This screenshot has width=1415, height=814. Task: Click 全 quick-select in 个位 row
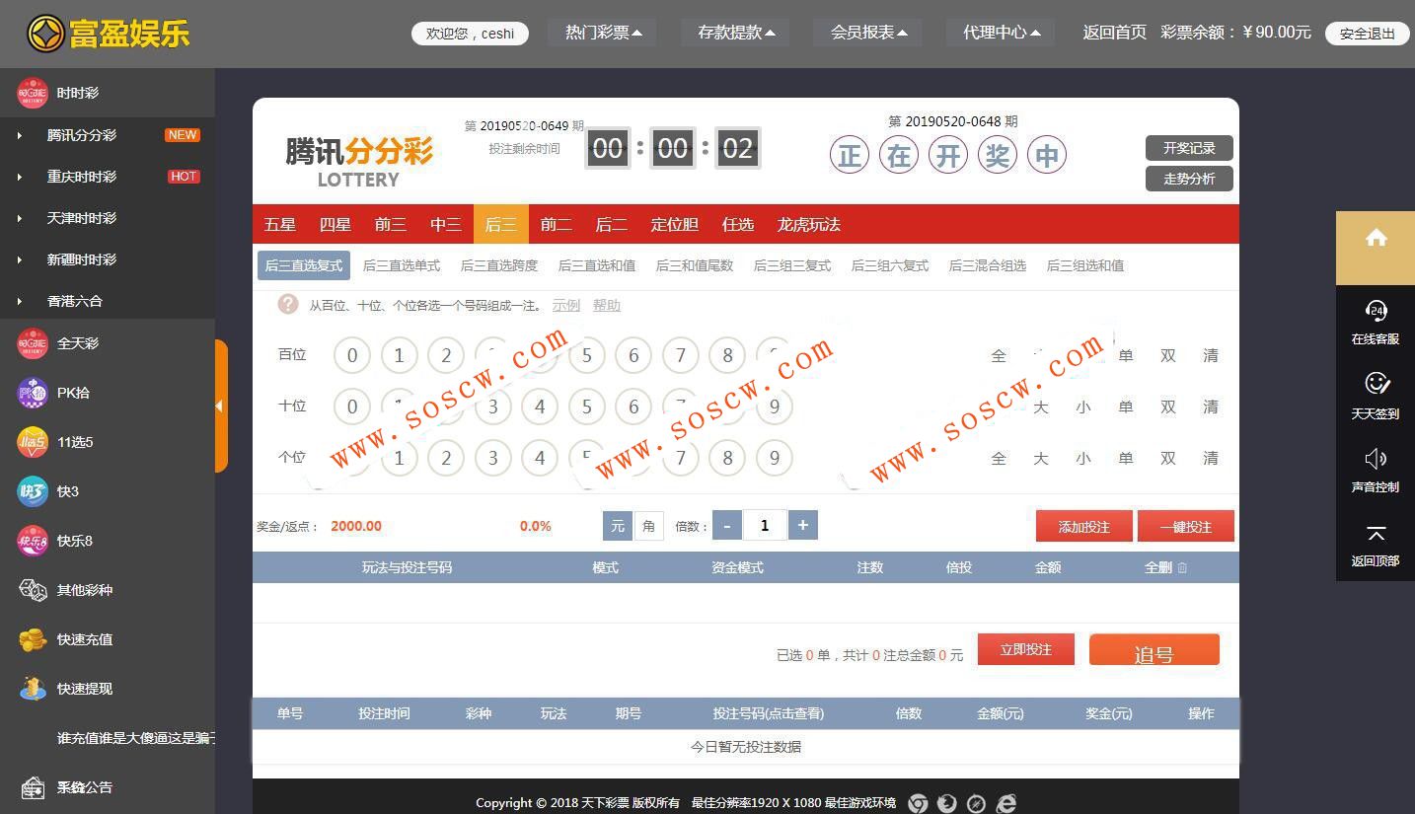(x=999, y=458)
